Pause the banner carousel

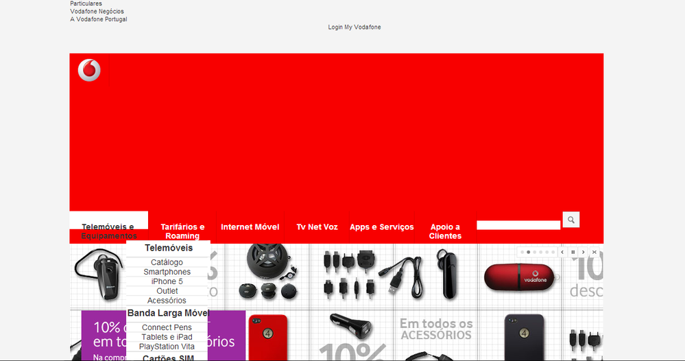coord(573,252)
